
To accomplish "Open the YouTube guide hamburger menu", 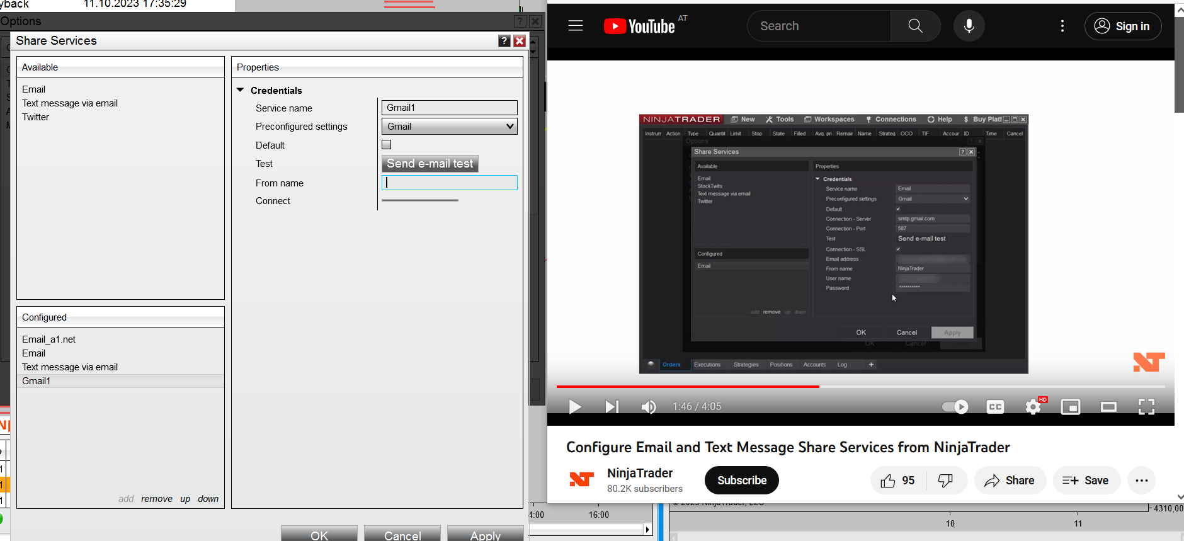I will pyautogui.click(x=576, y=26).
